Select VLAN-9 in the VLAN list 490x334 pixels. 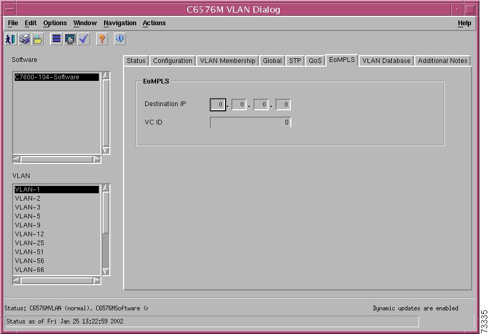(x=57, y=225)
